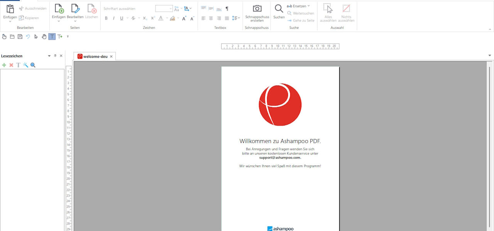Select the highlighted T text tool
The image size is (494, 231).
pos(52,37)
